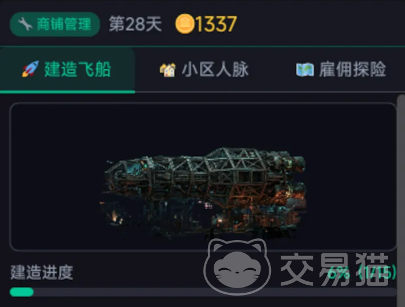Click the green filled part of progress bar
This screenshot has width=405, height=307.
point(22,292)
